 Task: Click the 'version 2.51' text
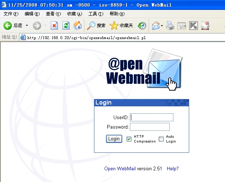149,169
